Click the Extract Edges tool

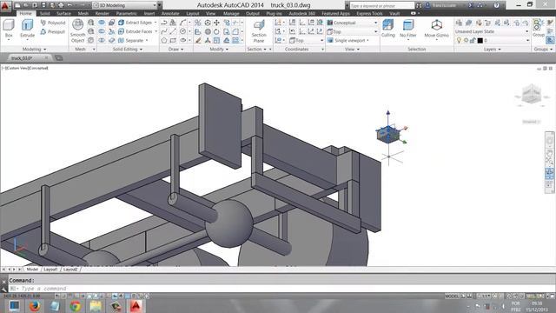136,23
